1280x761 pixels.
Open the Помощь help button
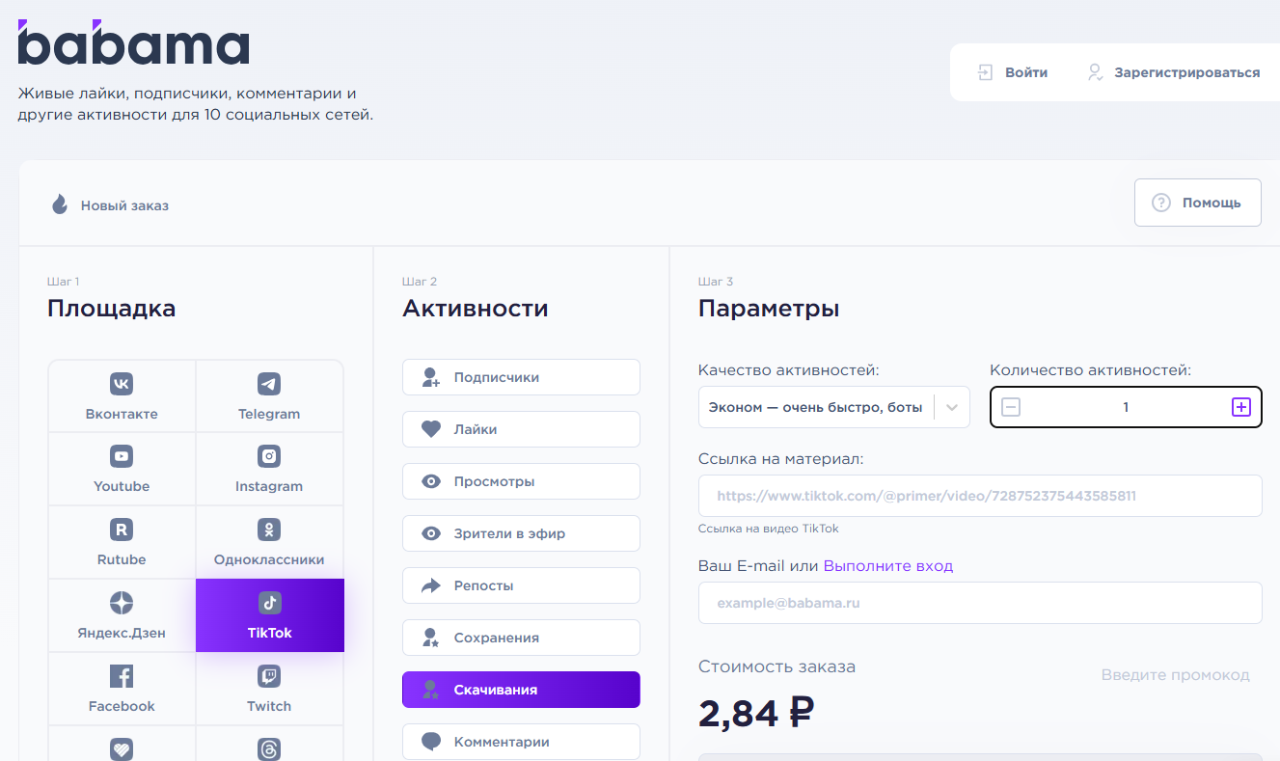point(1197,203)
